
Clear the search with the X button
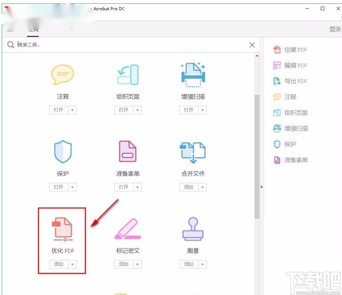252,45
